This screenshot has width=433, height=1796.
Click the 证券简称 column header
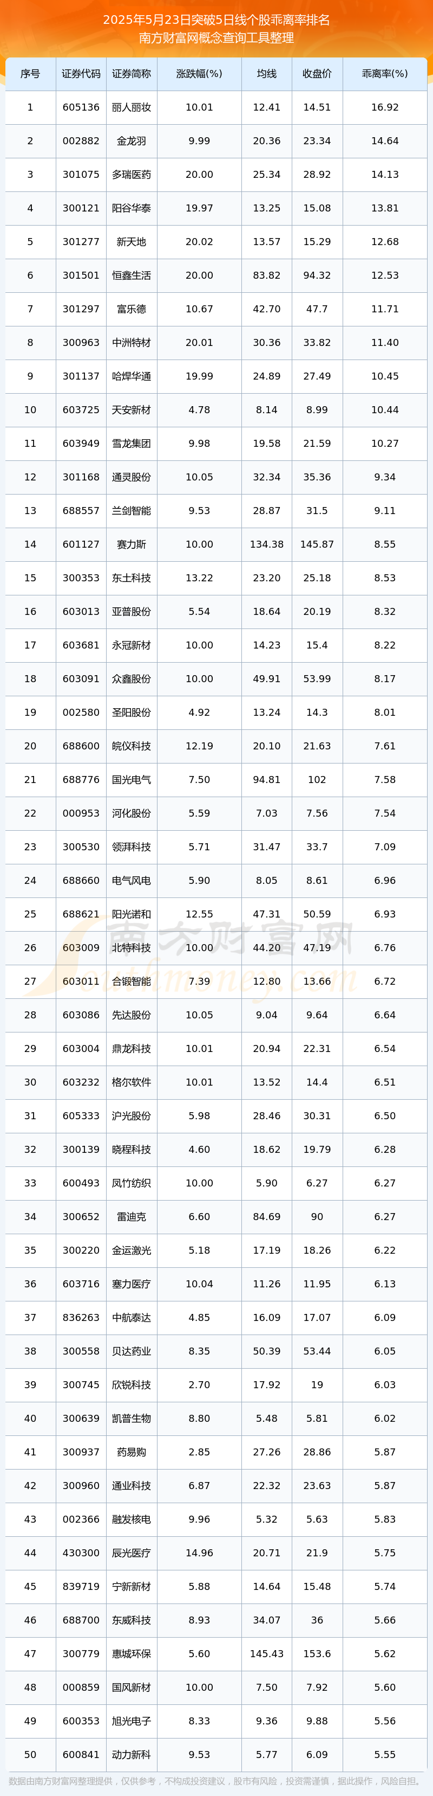[x=132, y=74]
